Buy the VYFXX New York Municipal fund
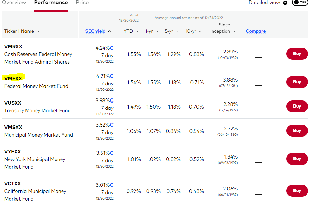 coord(297,159)
